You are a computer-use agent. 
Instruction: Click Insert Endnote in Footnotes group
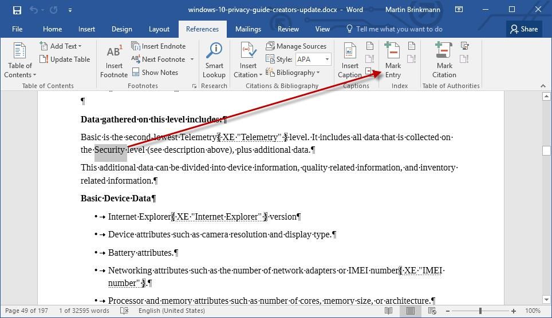pyautogui.click(x=158, y=46)
